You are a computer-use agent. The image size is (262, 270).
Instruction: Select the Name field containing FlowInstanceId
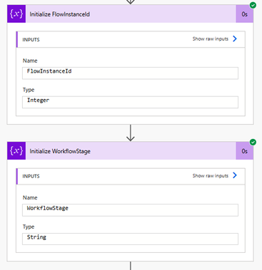(130, 73)
